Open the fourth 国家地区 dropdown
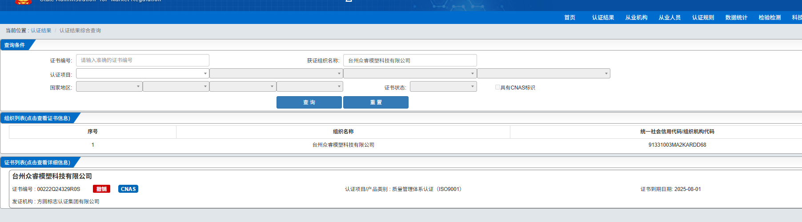802x222 pixels. coord(310,86)
